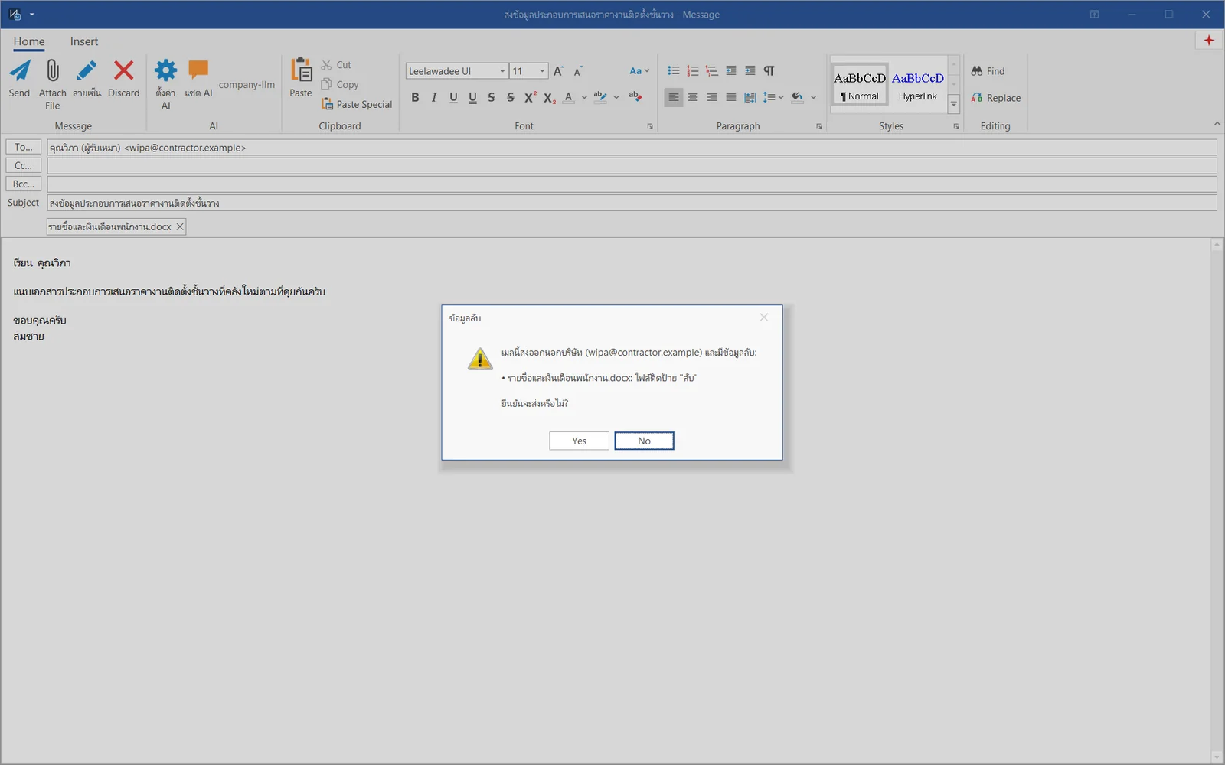
Task: Select the Hyperlink style
Action: point(917,84)
